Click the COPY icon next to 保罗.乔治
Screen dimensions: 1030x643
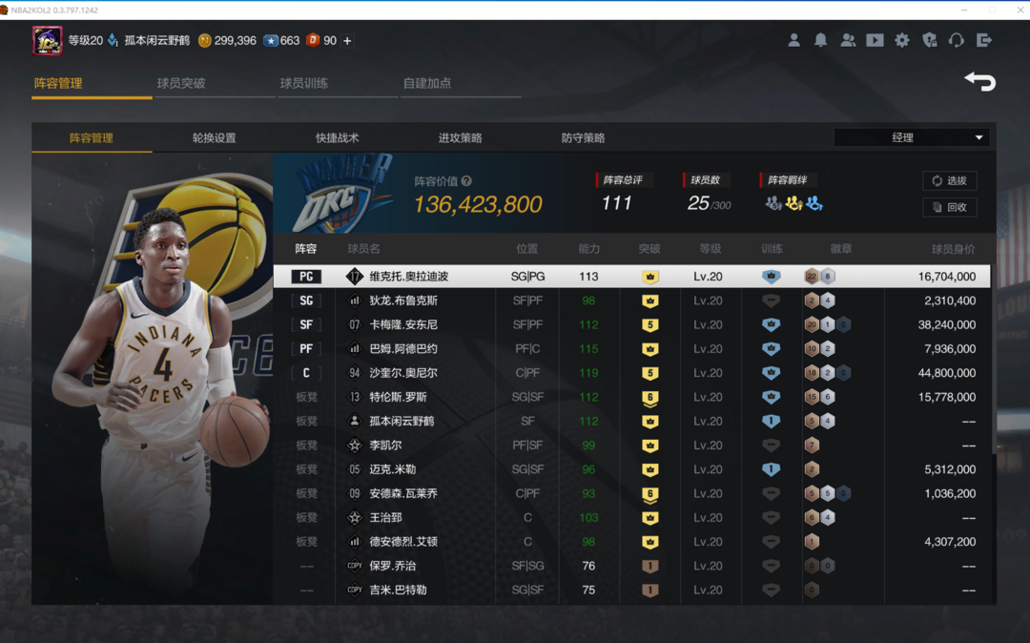[x=355, y=566]
